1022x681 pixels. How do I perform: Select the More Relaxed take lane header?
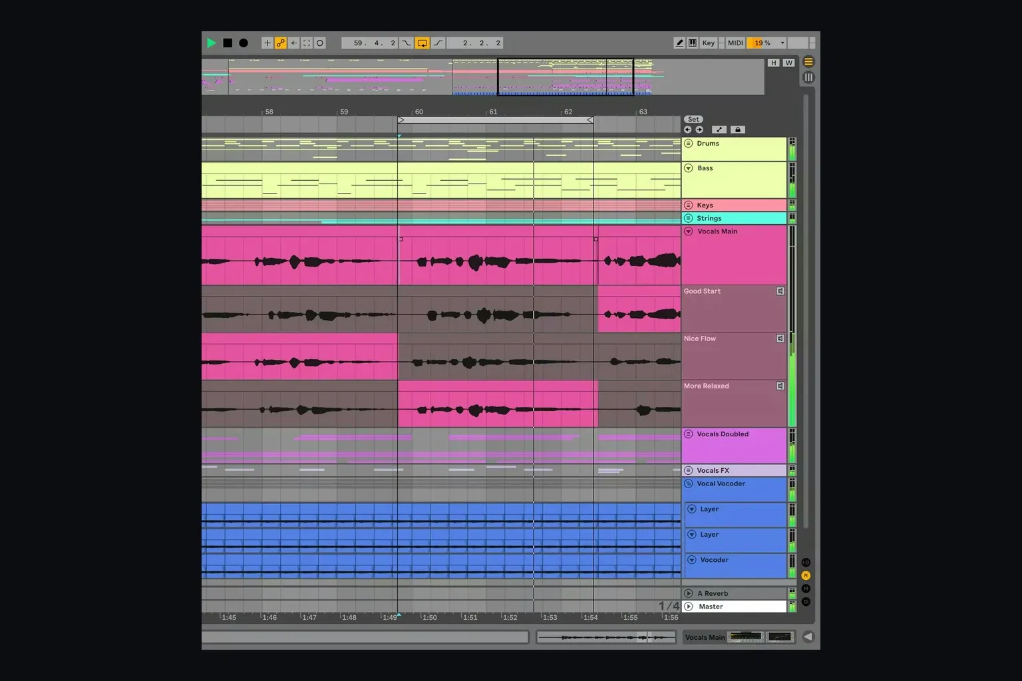[x=734, y=404]
